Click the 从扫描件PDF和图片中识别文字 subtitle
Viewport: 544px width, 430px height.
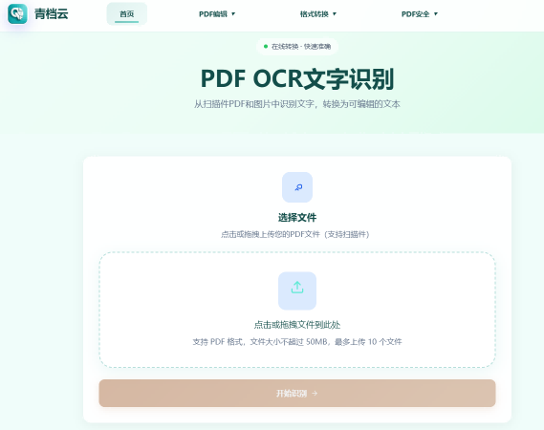297,104
